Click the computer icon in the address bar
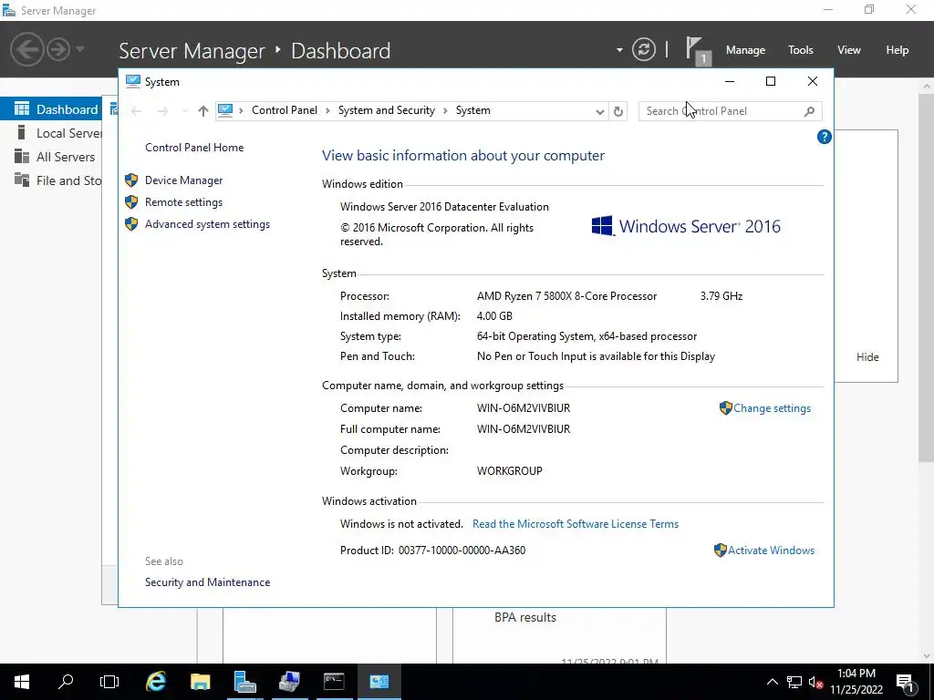This screenshot has width=934, height=700. coord(225,110)
